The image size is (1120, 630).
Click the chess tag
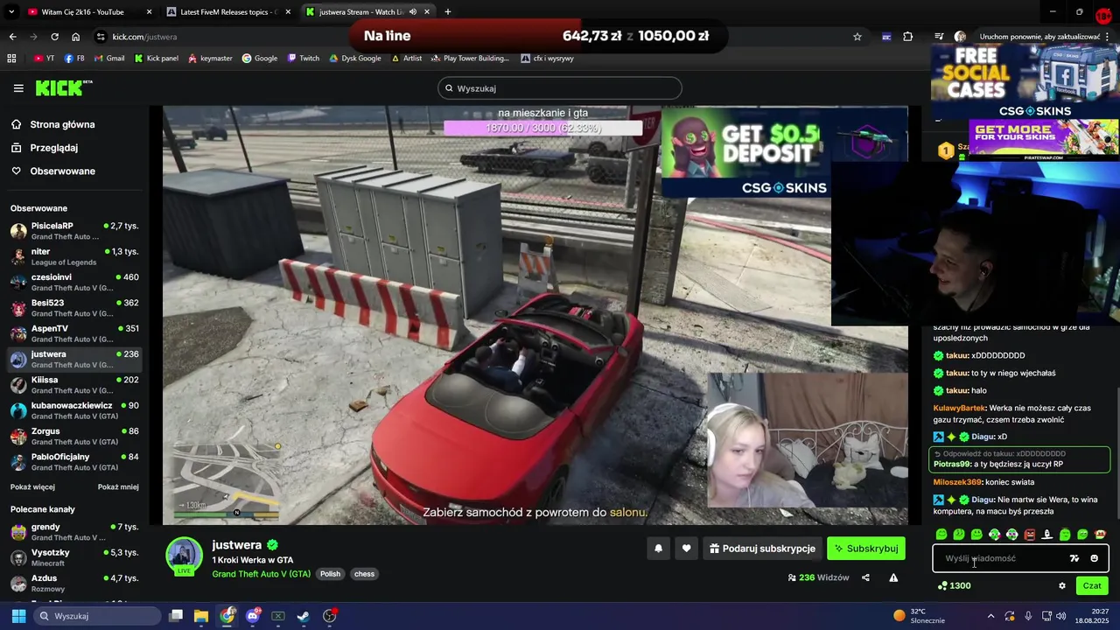364,574
